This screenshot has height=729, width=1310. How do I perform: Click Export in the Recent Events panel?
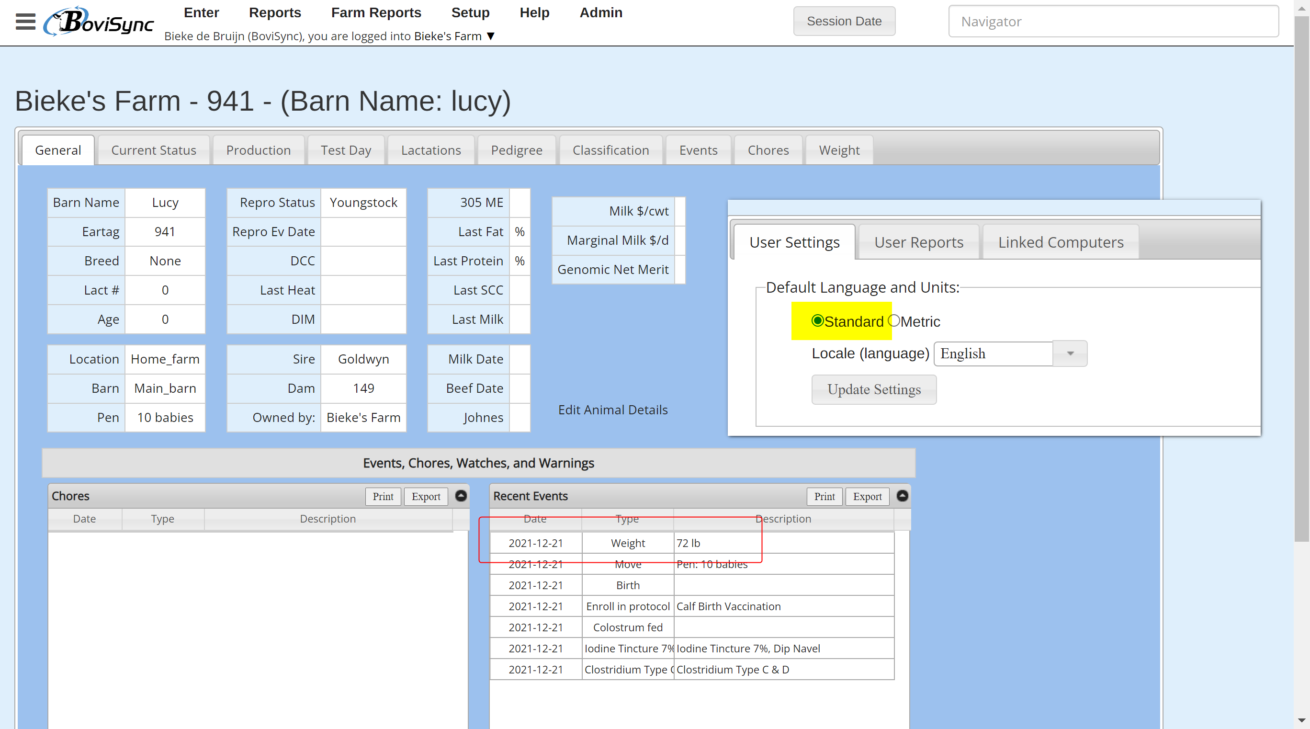(867, 496)
